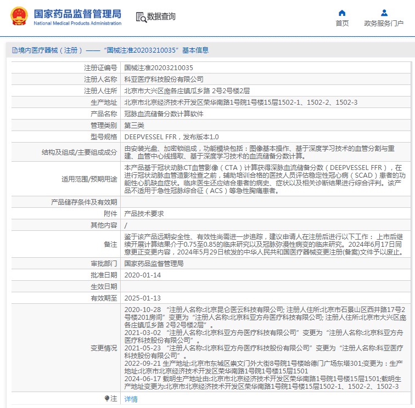415x408 pixels.
Task: Click change entry dated 2020-10-28
Action: 265,318
